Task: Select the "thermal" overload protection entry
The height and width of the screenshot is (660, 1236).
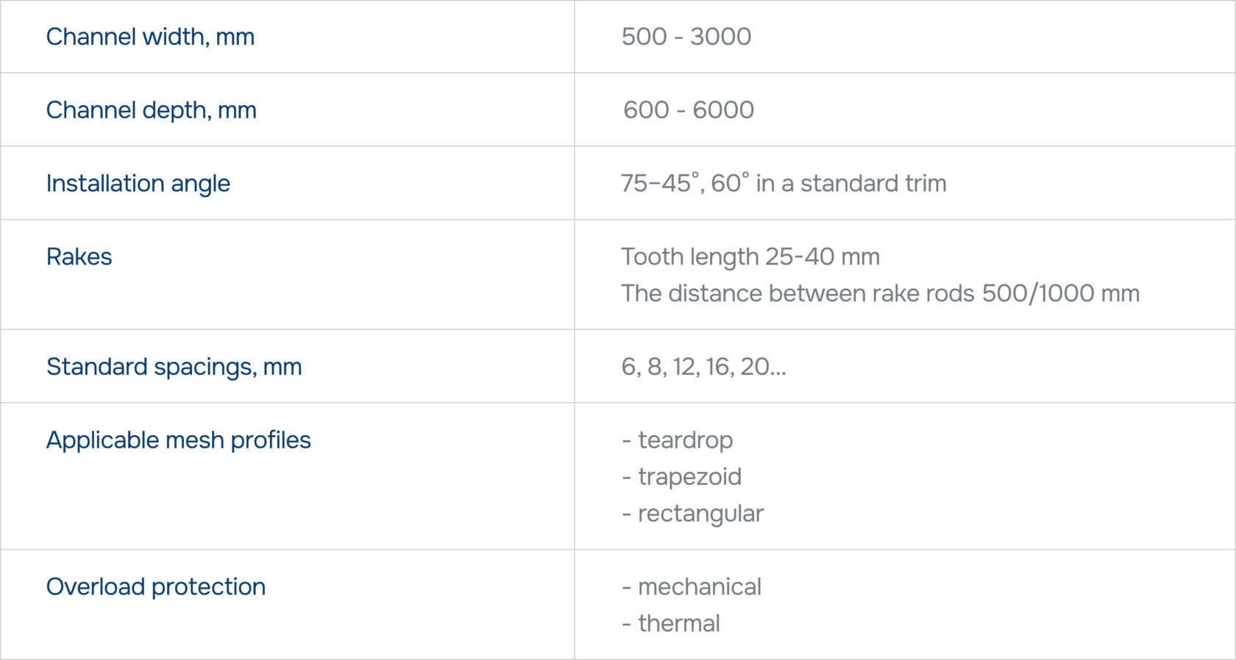Action: [678, 624]
